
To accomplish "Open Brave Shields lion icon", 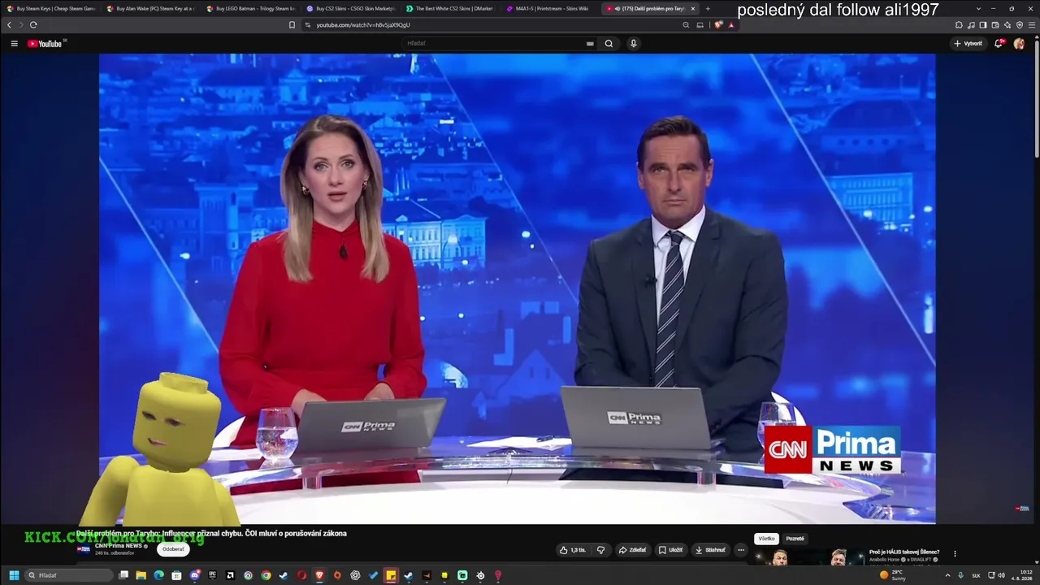I will click(x=718, y=25).
